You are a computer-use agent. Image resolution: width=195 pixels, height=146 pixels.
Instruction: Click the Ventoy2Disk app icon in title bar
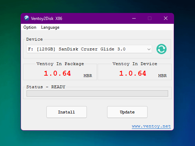coord(27,18)
